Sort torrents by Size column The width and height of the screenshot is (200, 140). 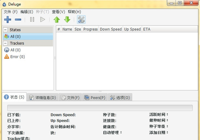(78, 29)
